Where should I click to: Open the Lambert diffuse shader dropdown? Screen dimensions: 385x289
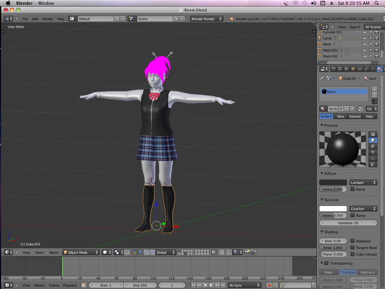coord(363,182)
